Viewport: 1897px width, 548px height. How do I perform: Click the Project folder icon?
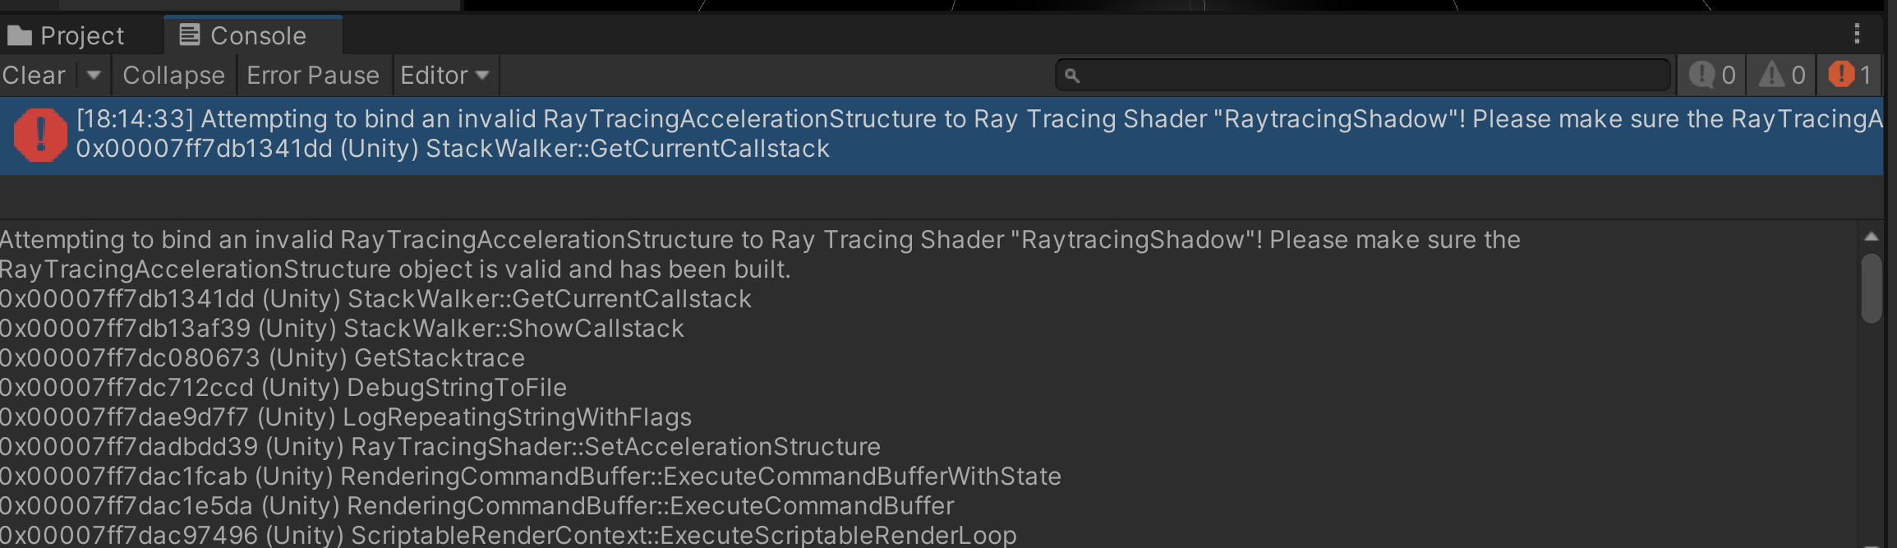19,36
